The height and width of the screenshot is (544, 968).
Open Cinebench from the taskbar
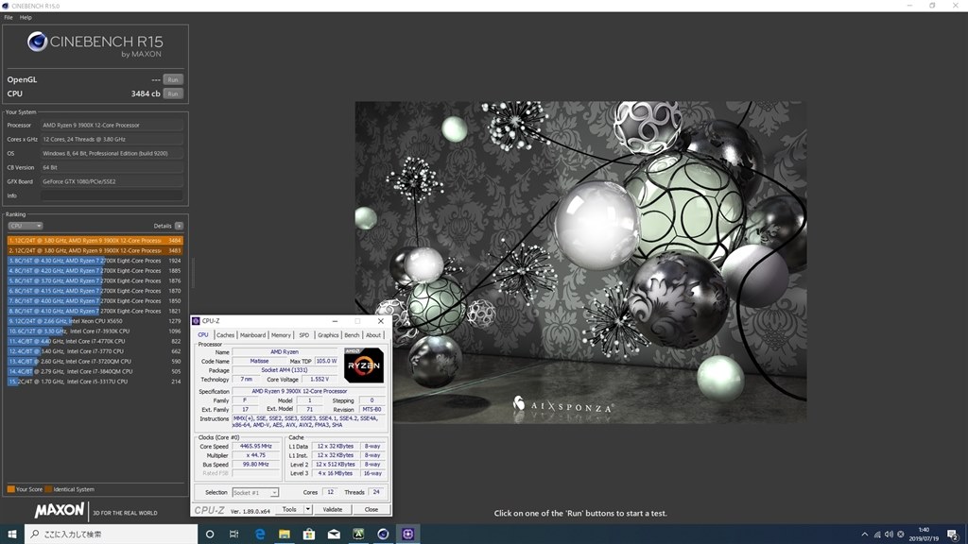382,534
